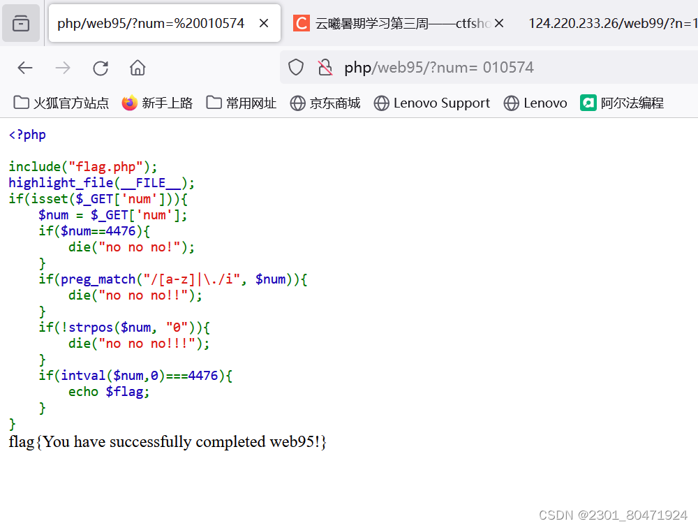Open the Lenovo Support bookmark
Screen dimensions: 698x528
click(431, 103)
